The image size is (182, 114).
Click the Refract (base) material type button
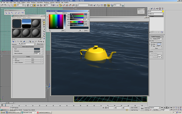(40, 44)
